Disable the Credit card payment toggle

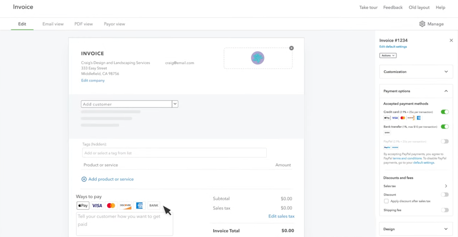(445, 112)
